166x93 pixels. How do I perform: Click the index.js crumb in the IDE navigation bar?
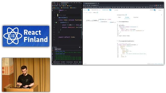pyautogui.click(x=69, y=6)
